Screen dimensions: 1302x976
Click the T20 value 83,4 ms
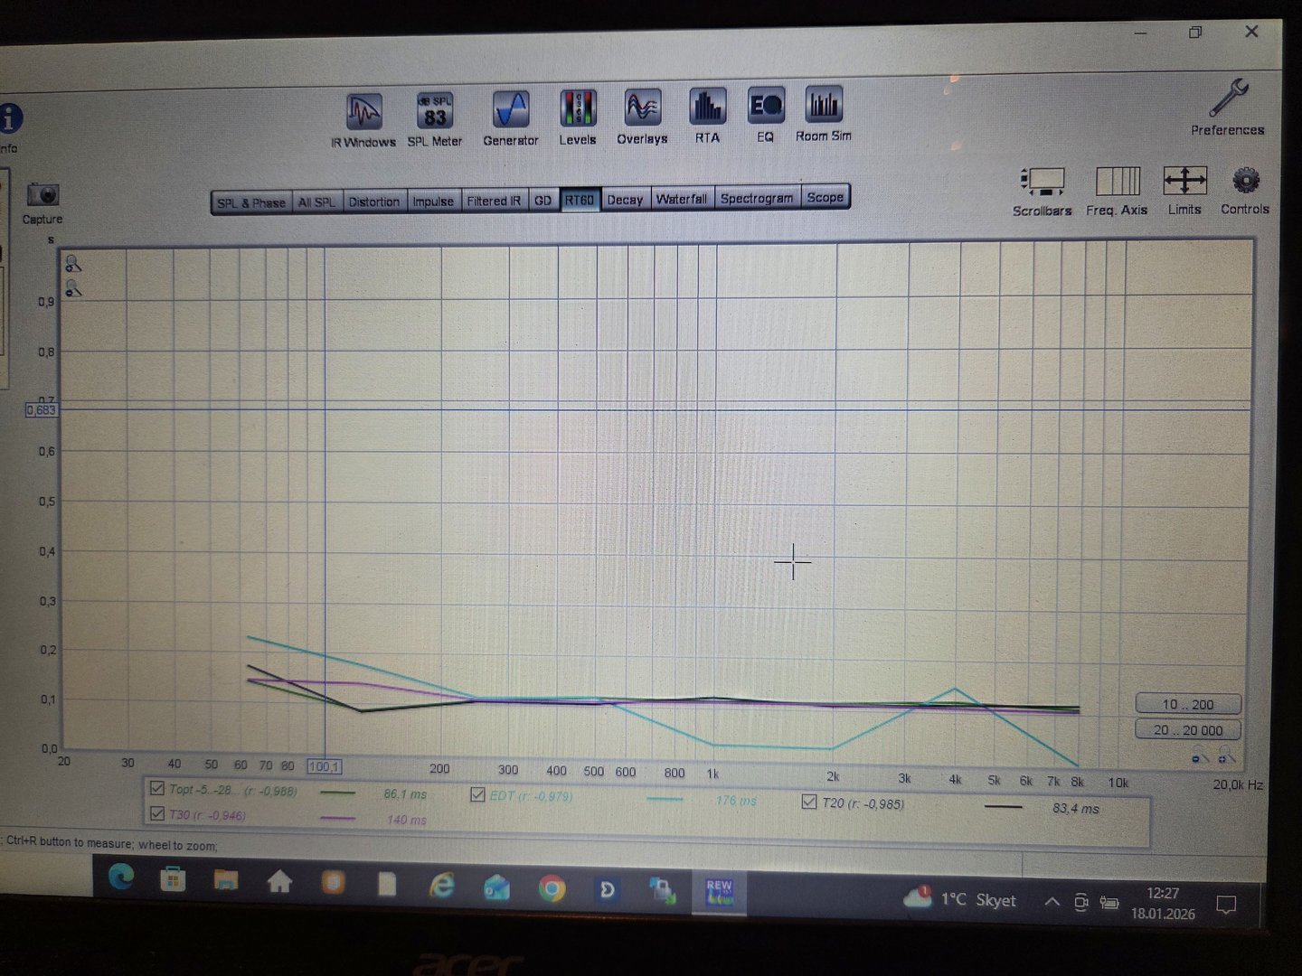tap(1076, 808)
